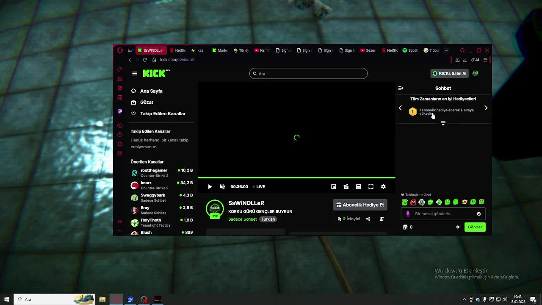Show hidden system tray icons
The height and width of the screenshot is (305, 542).
tap(465, 299)
